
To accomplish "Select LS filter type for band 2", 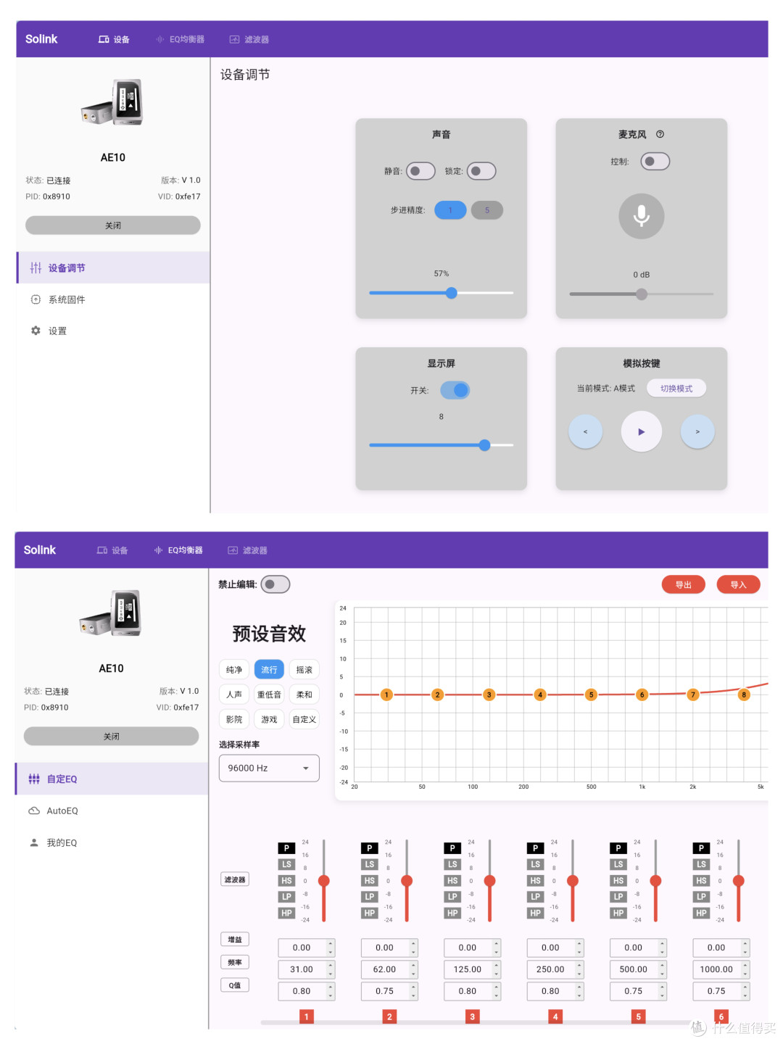I will 370,864.
